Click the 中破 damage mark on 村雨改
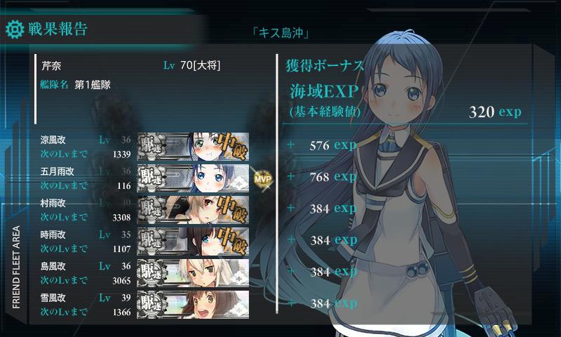The width and height of the screenshot is (561, 337). [x=232, y=209]
